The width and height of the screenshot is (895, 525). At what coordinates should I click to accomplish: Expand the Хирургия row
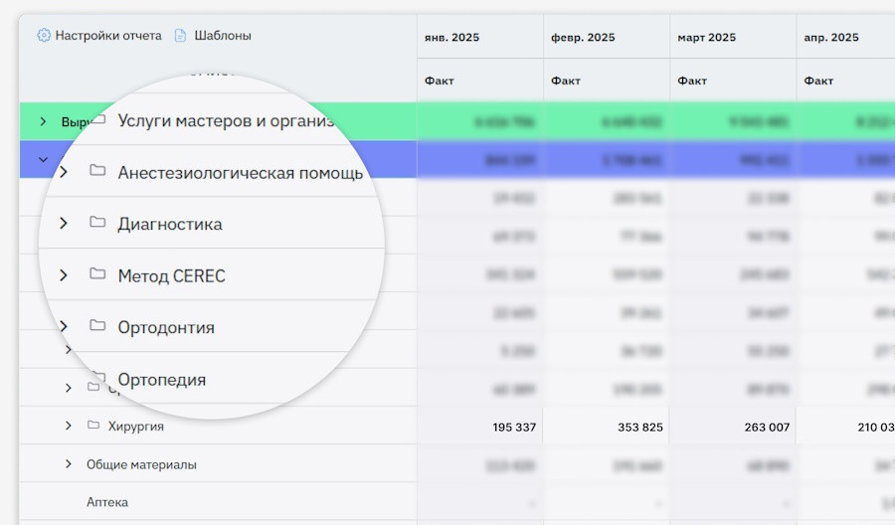pyautogui.click(x=68, y=426)
